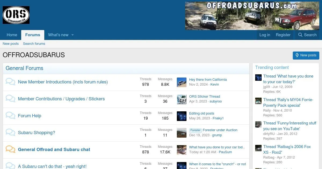322x169 pixels.
Task: Open the OFFROADSUBARUS.com banner image
Action: [252, 16]
